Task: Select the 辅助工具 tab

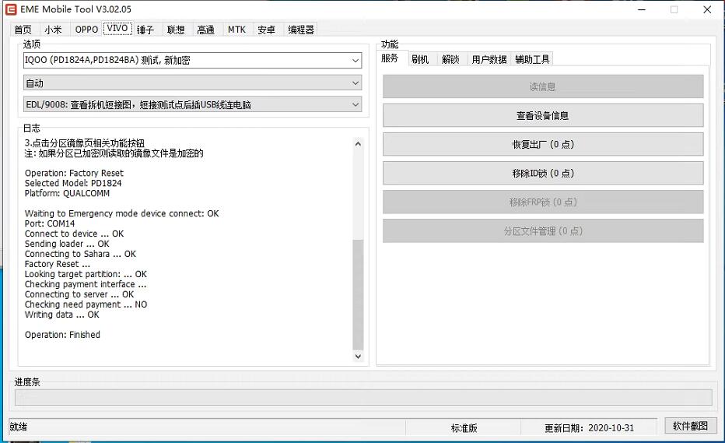Action: pyautogui.click(x=532, y=59)
